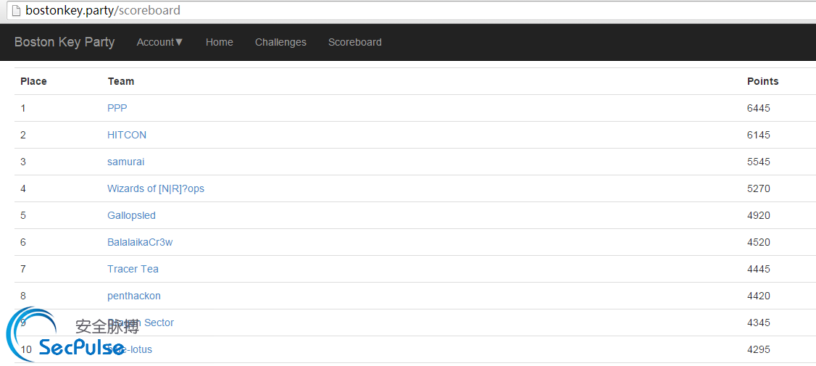Image resolution: width=816 pixels, height=366 pixels.
Task: Select the Scoreboard nav item
Action: point(354,42)
